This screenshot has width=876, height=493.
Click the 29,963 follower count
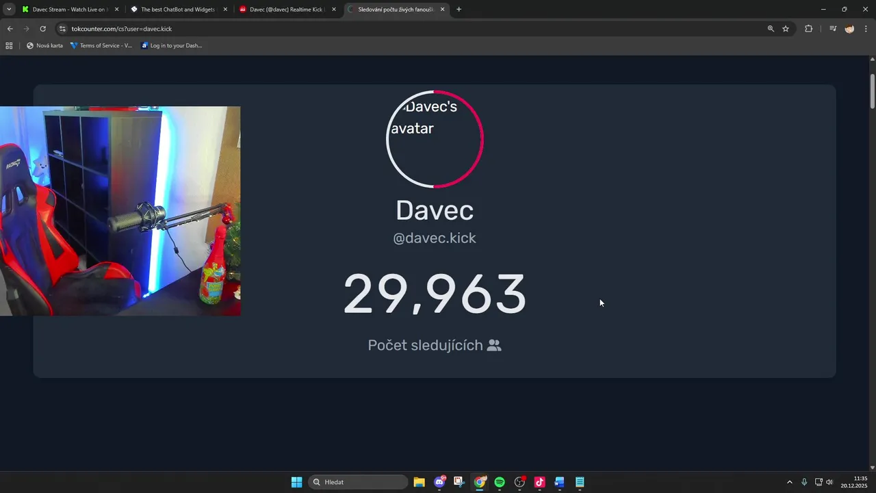(435, 294)
